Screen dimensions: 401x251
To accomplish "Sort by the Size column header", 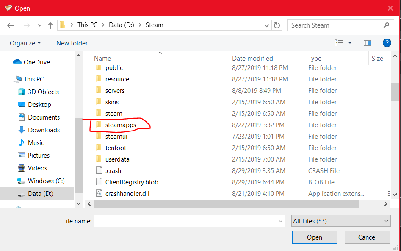I will click(377, 59).
